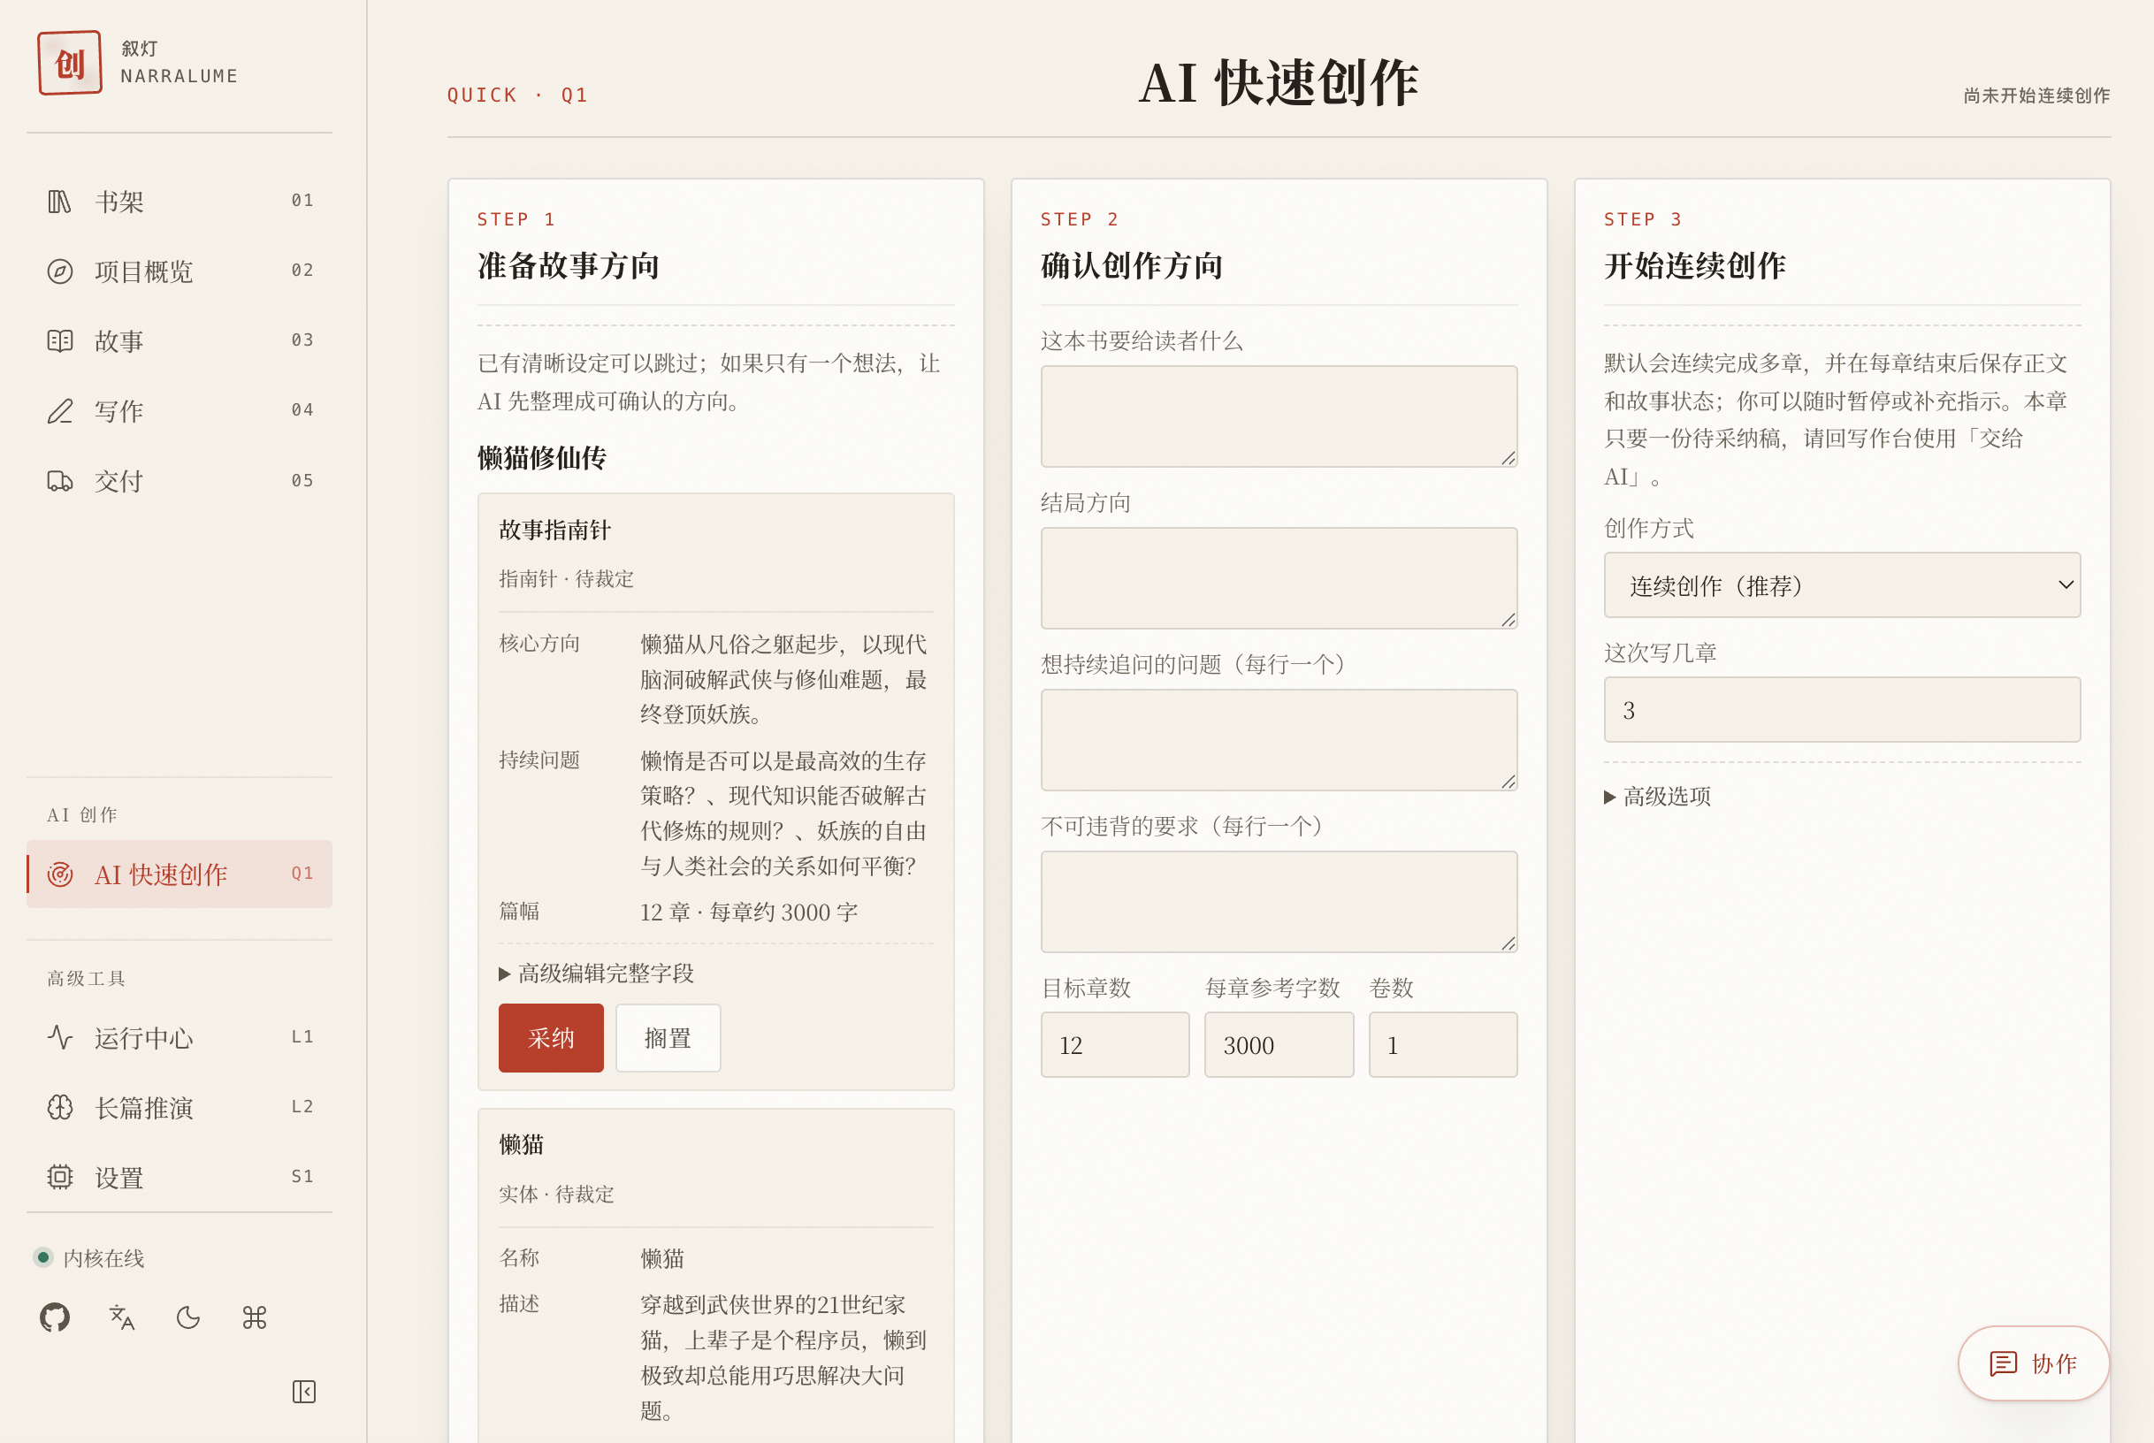Toggle dark mode moon icon
The width and height of the screenshot is (2154, 1443).
tap(187, 1317)
